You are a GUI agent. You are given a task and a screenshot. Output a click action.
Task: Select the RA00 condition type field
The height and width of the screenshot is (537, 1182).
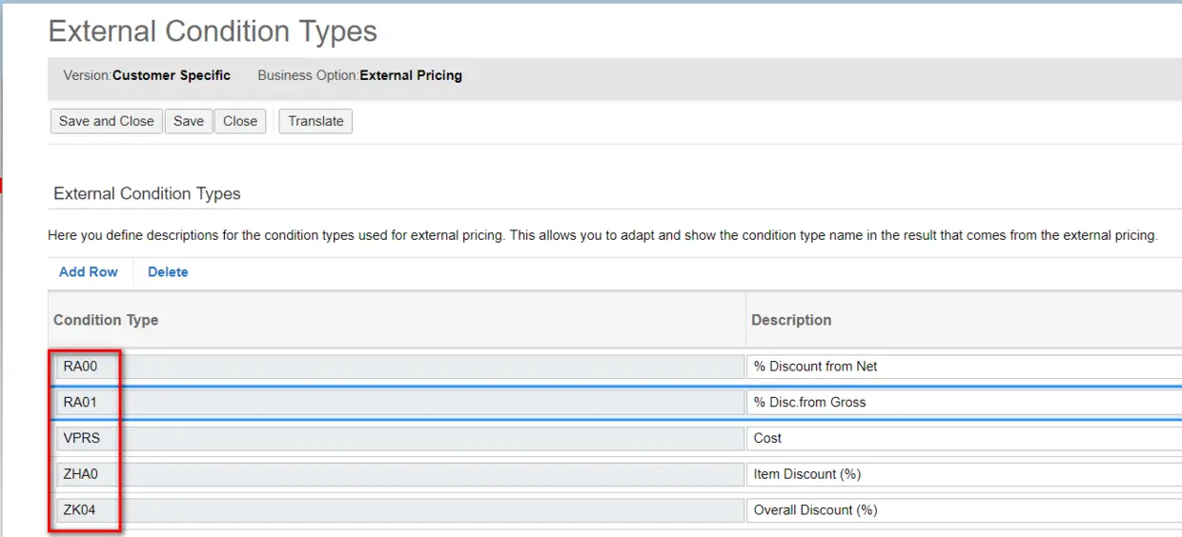click(x=398, y=367)
